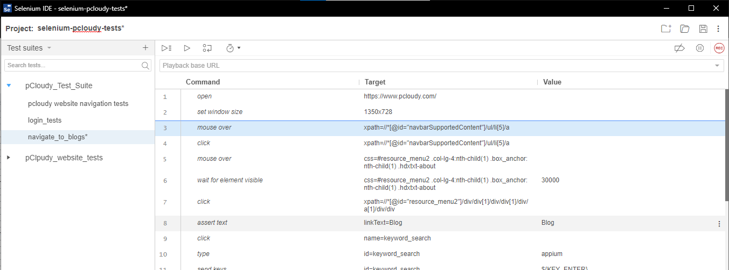Screen dimensions: 729x270
Task: Click the project name selenium-pcloudy-tests
Action: pyautogui.click(x=81, y=28)
